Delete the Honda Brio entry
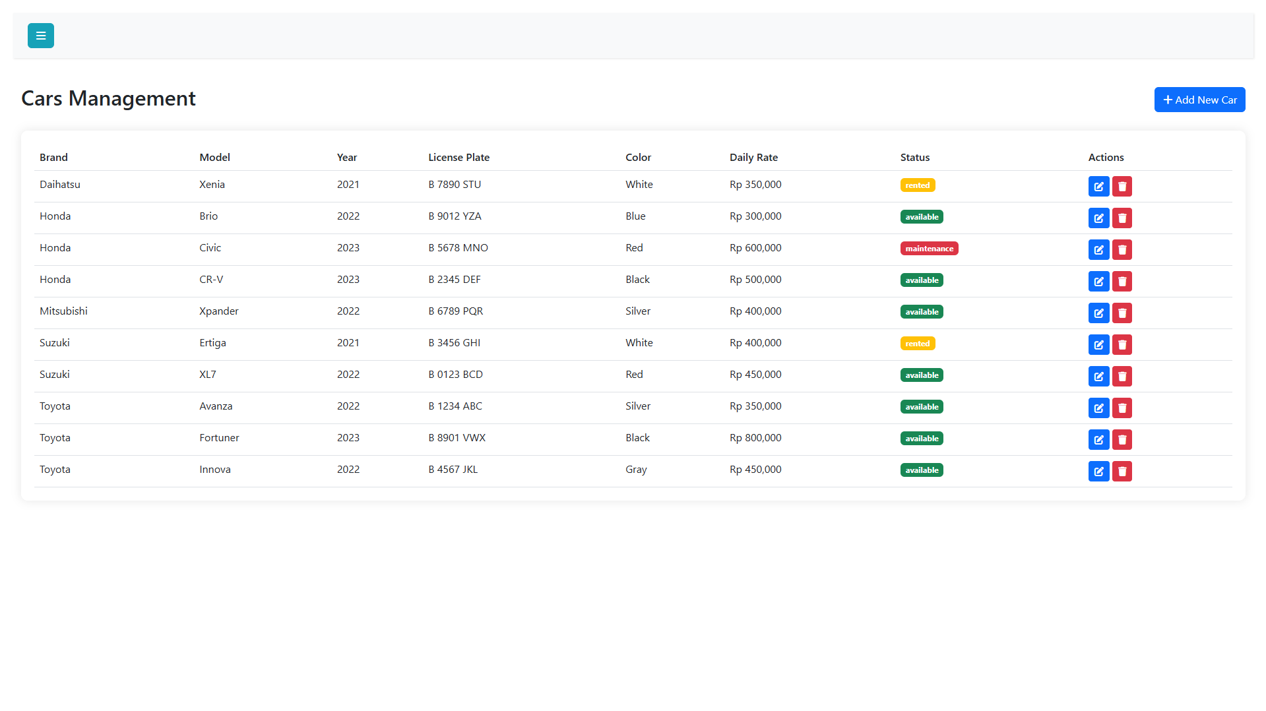This screenshot has height=711, width=1266. click(1122, 218)
